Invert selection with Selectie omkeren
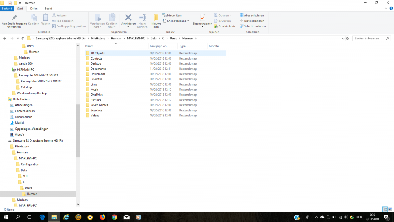The height and width of the screenshot is (222, 394). pyautogui.click(x=253, y=26)
